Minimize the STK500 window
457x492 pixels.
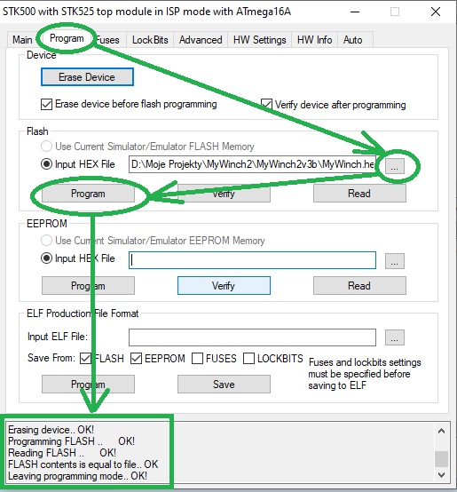coord(355,12)
